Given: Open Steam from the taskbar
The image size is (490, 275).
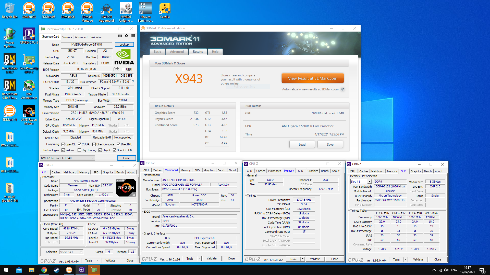Looking at the screenshot, I should 56,270.
